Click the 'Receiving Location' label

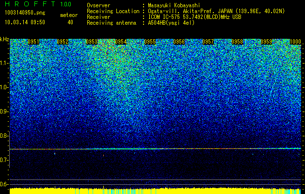pyautogui.click(x=113, y=11)
